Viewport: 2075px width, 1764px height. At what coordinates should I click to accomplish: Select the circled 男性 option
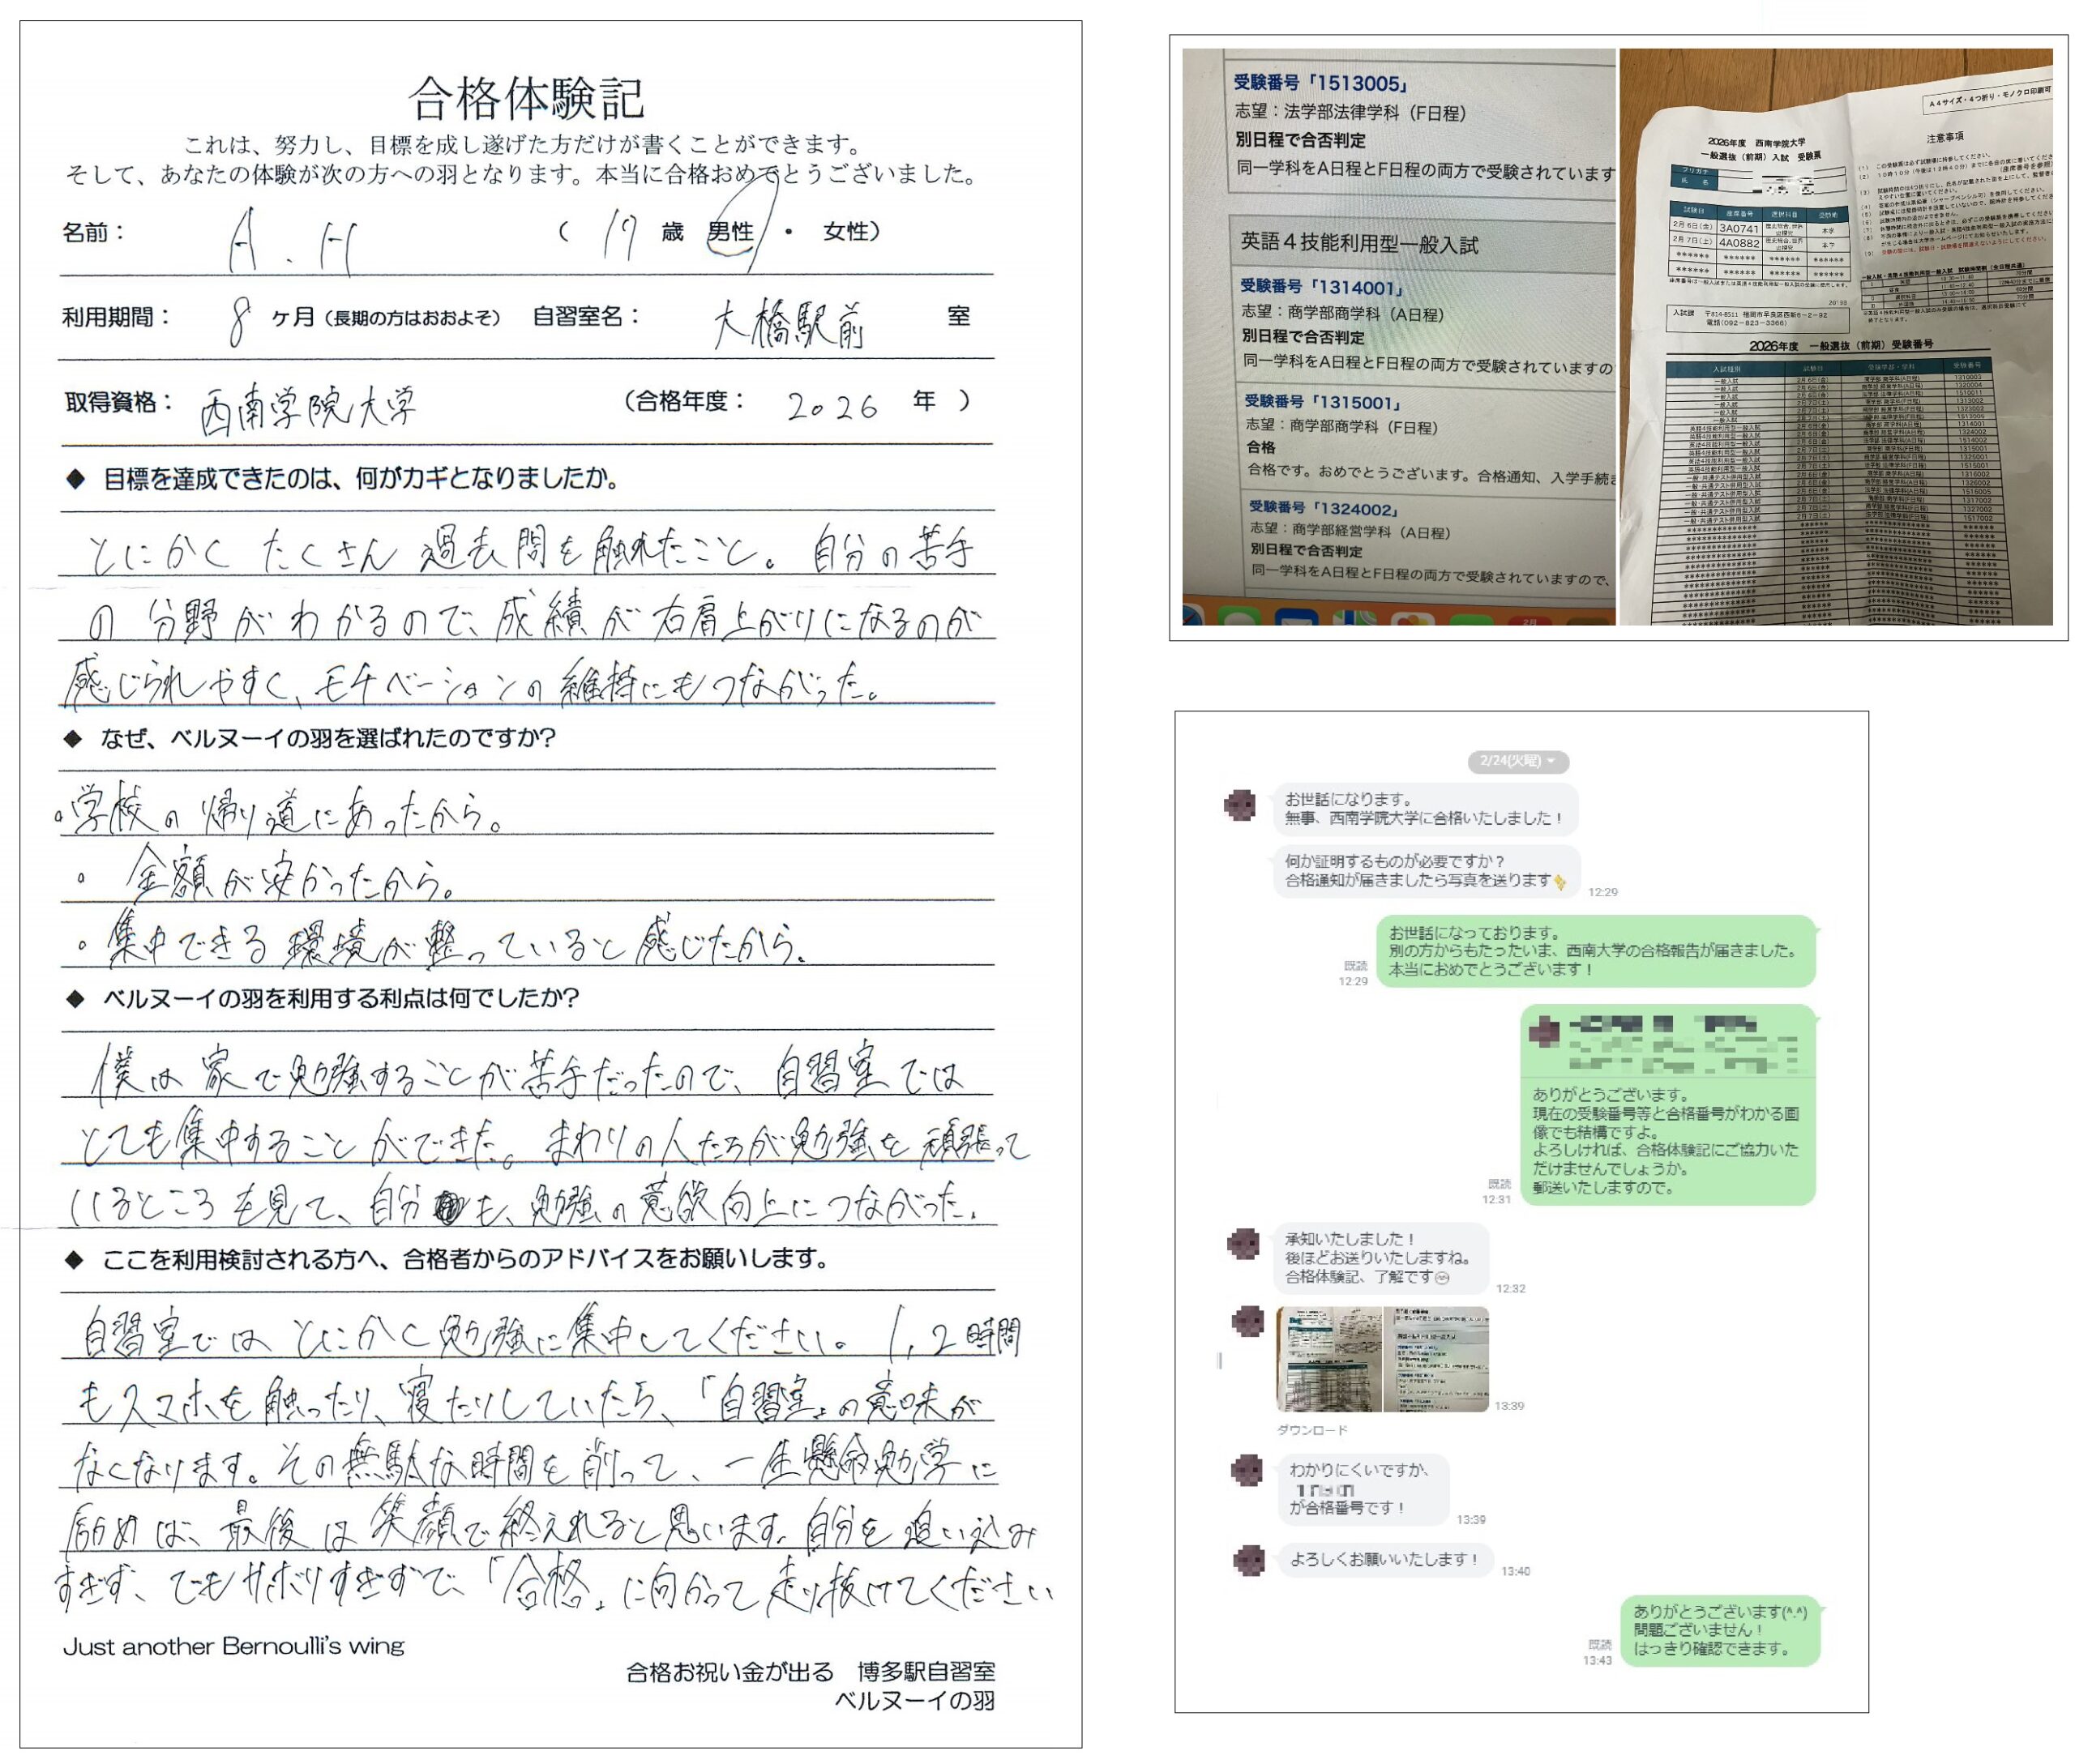730,232
